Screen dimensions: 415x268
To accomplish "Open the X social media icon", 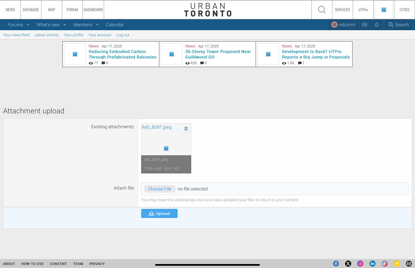I will 348,263.
